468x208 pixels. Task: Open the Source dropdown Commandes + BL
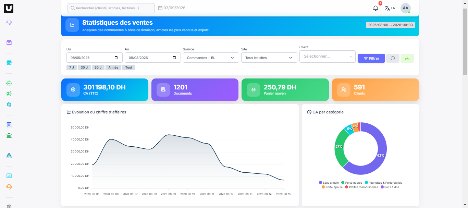point(211,58)
